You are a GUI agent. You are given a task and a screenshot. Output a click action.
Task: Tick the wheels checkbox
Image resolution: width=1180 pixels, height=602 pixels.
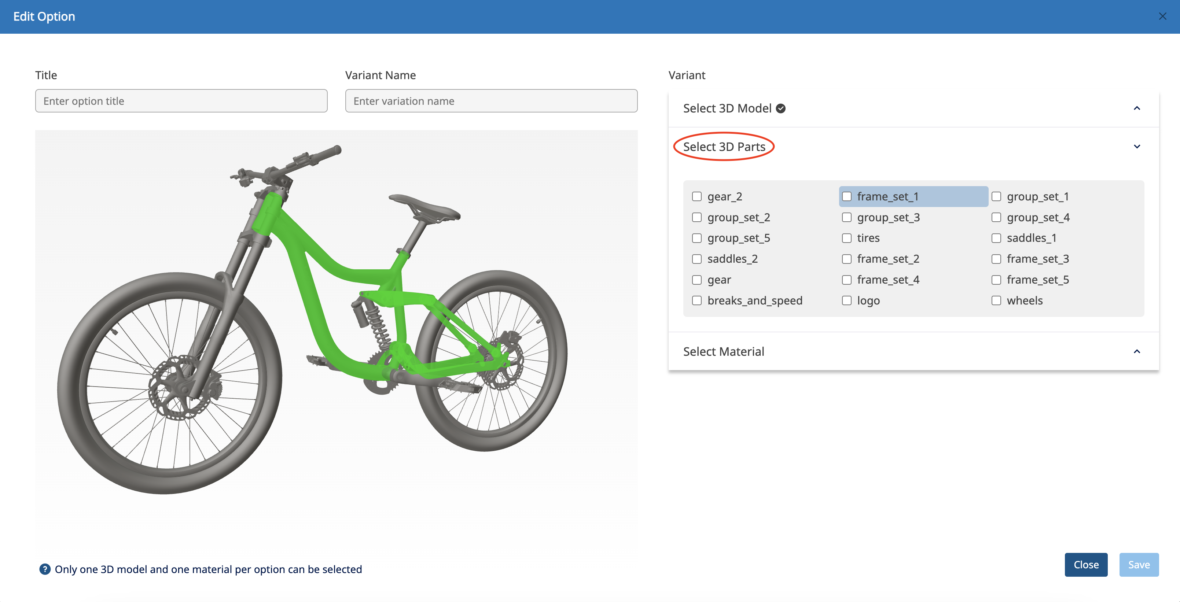(x=996, y=301)
